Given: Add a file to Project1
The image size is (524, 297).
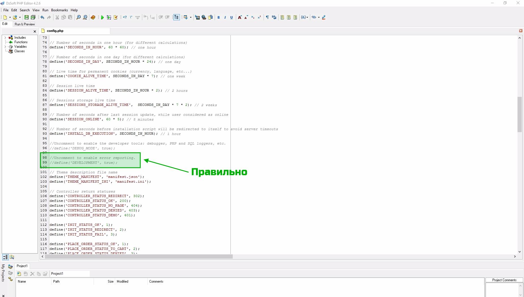Looking at the screenshot, I should 19,274.
